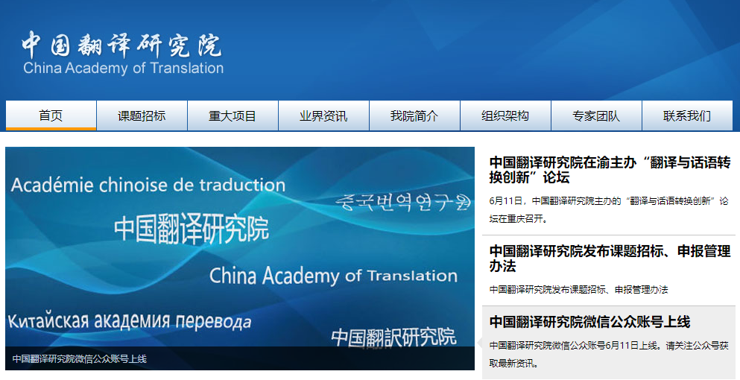Click Académie chinoise de traduction text in banner

[148, 185]
